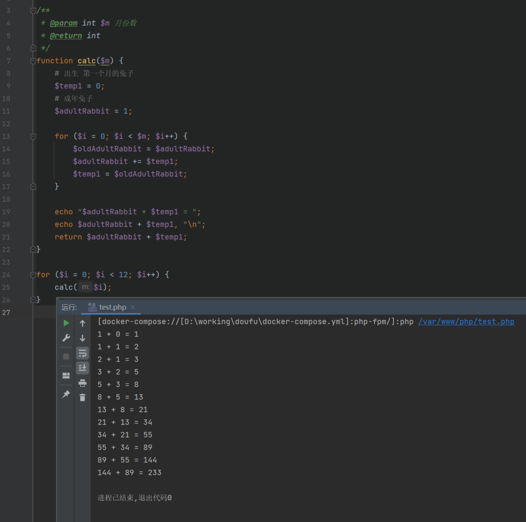This screenshot has height=522, width=526.
Task: Toggle soft-wrap in the console toolbar
Action: click(82, 353)
